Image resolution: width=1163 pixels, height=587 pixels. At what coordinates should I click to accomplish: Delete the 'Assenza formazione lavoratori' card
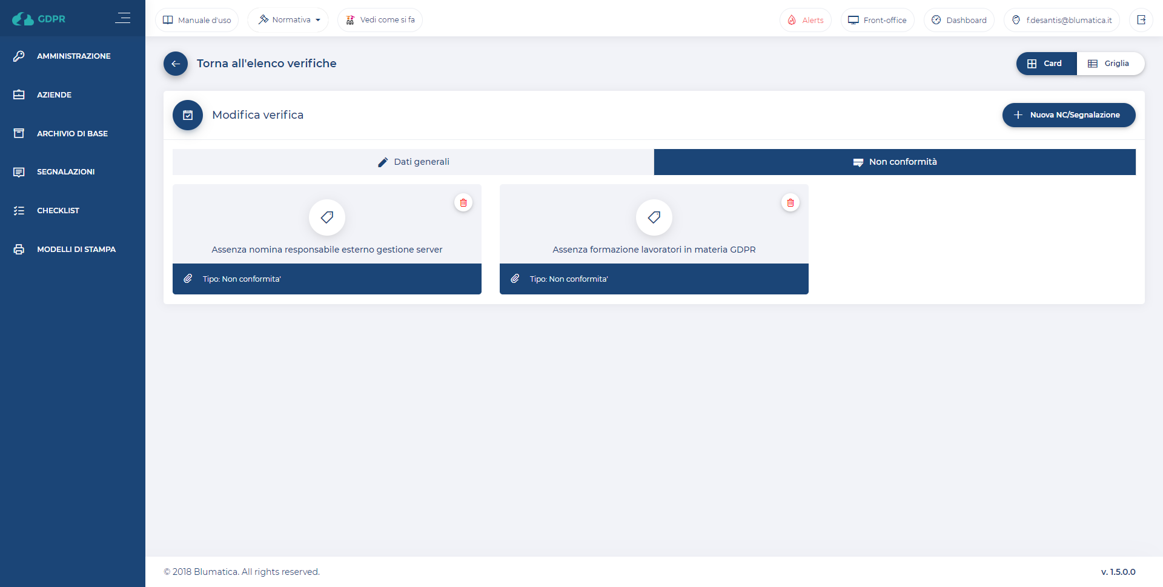[790, 203]
